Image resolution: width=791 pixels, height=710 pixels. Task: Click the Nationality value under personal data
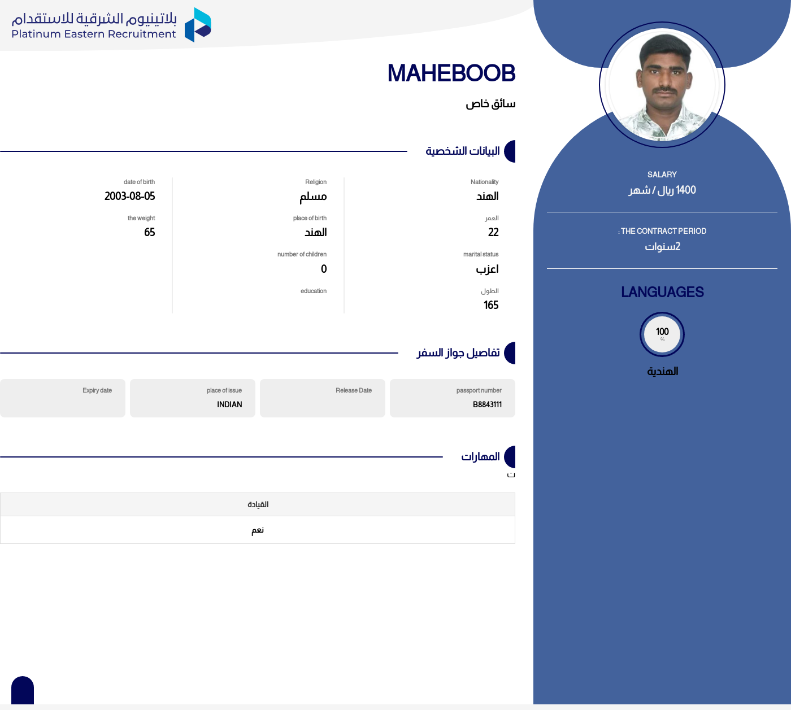pyautogui.click(x=487, y=196)
